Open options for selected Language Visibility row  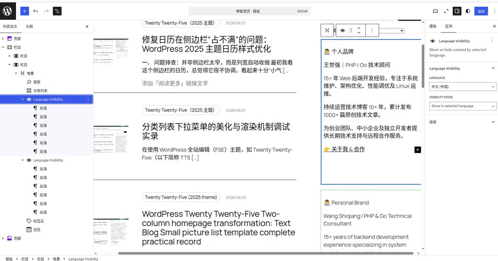tap(89, 99)
